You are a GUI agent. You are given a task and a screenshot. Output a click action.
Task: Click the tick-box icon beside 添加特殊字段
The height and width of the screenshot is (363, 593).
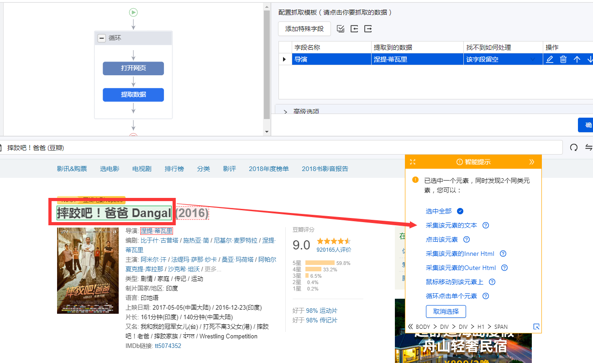pos(341,29)
